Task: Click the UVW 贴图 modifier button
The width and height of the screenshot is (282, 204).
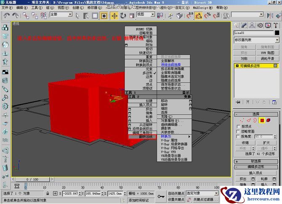Action: pyautogui.click(x=268, y=53)
